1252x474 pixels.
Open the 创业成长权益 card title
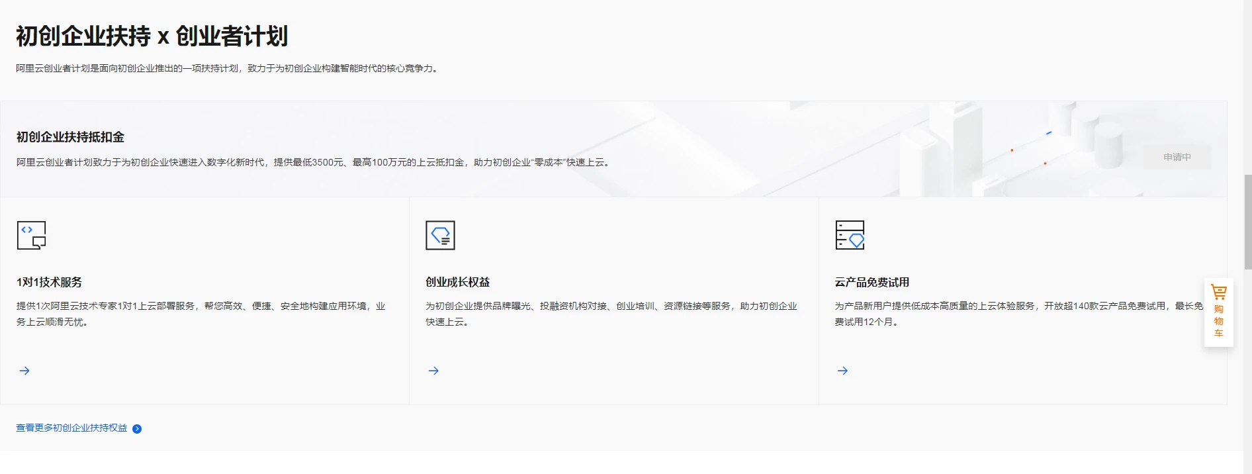click(458, 282)
